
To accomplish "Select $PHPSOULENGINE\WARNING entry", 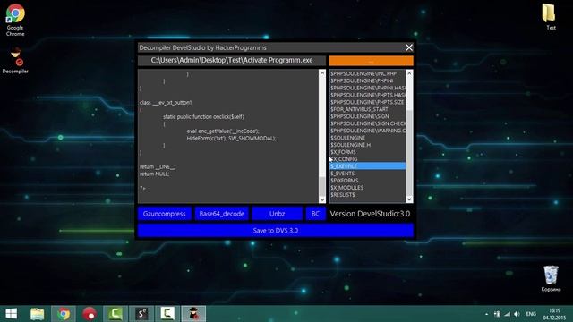I will click(367, 131).
